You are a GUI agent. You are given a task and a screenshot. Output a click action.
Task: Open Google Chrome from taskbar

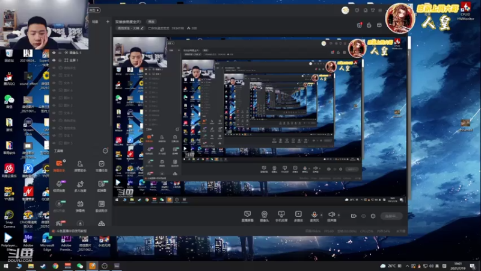tap(55, 266)
